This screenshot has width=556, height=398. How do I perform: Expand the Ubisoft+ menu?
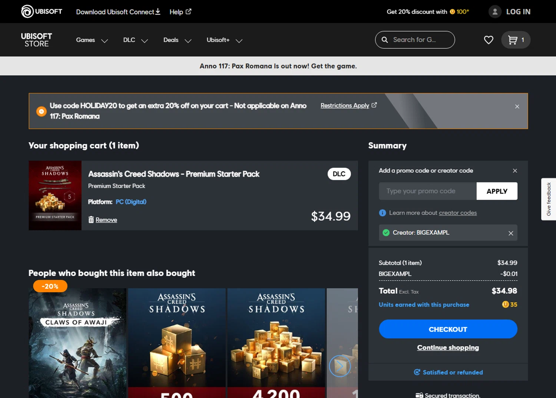[x=224, y=40]
